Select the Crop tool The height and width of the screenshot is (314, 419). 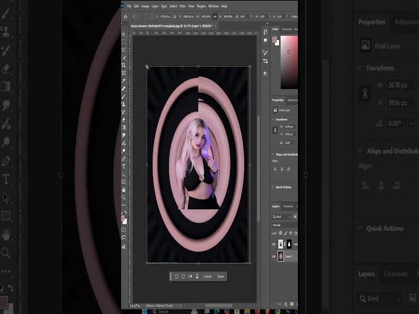(x=124, y=65)
